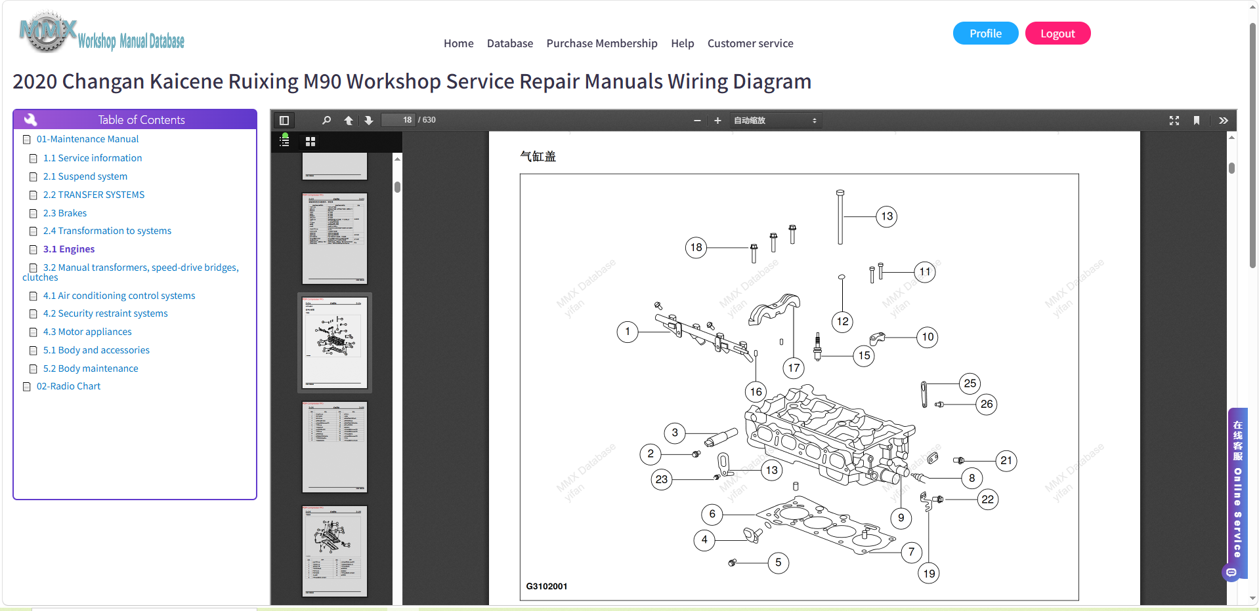Open 4.1 Air conditioning control systems

point(119,296)
